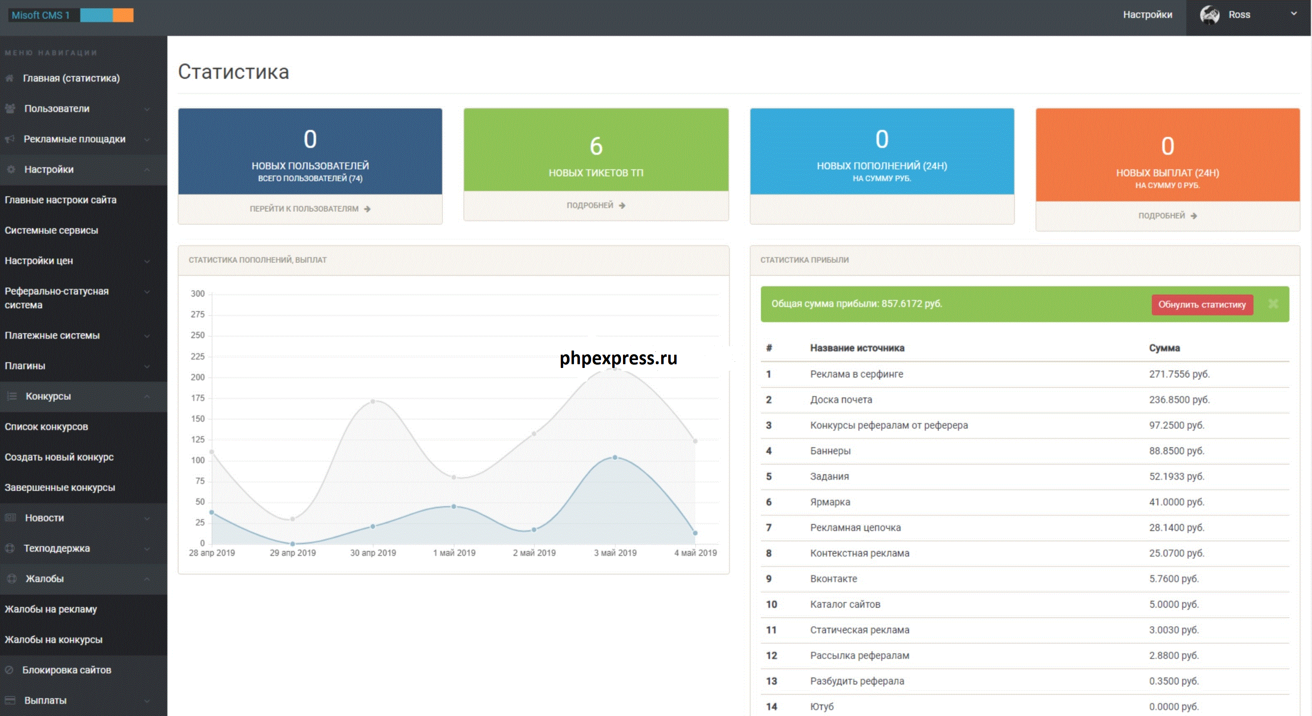This screenshot has height=716, width=1312.
Task: Click Настройки link in top header
Action: 1148,15
